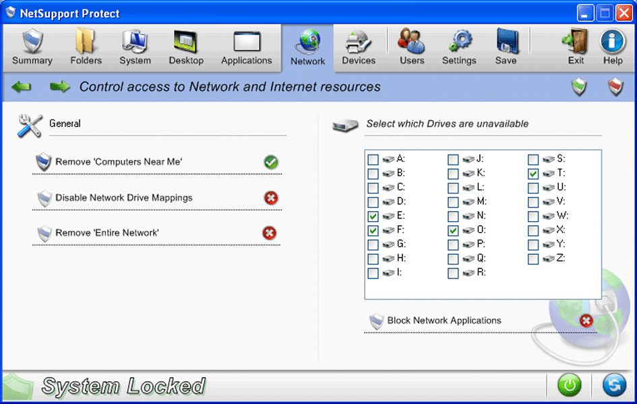Screen dimensions: 637x404
Task: Click the 'Disable Network Drive Mappings' label
Action: coord(124,198)
